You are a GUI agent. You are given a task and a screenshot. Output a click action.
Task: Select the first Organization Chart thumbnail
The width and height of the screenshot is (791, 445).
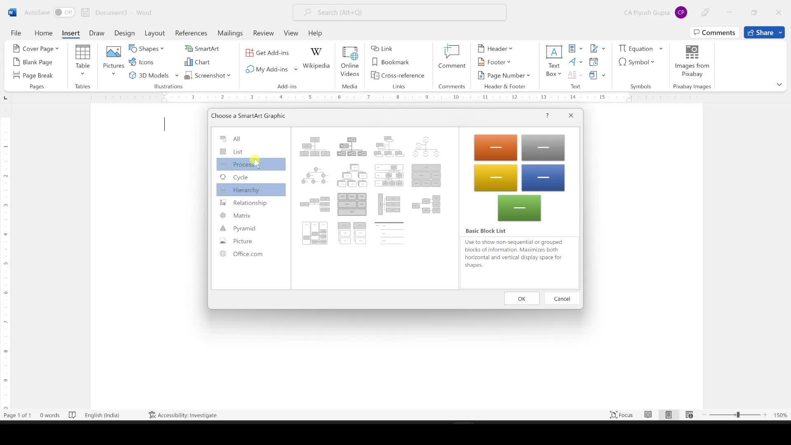click(315, 147)
